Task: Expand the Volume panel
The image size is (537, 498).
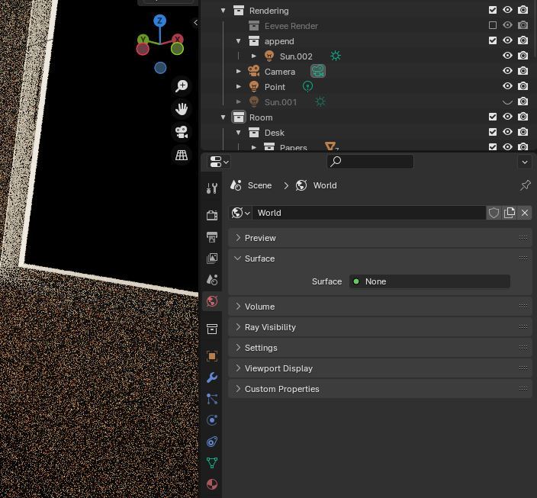Action: (380, 307)
